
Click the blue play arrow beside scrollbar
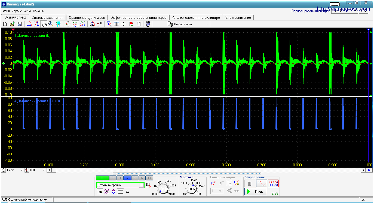coord(369,170)
